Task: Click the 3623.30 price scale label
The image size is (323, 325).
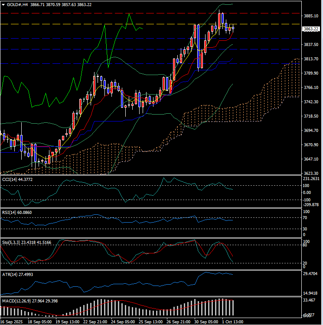Action: pos(311,174)
